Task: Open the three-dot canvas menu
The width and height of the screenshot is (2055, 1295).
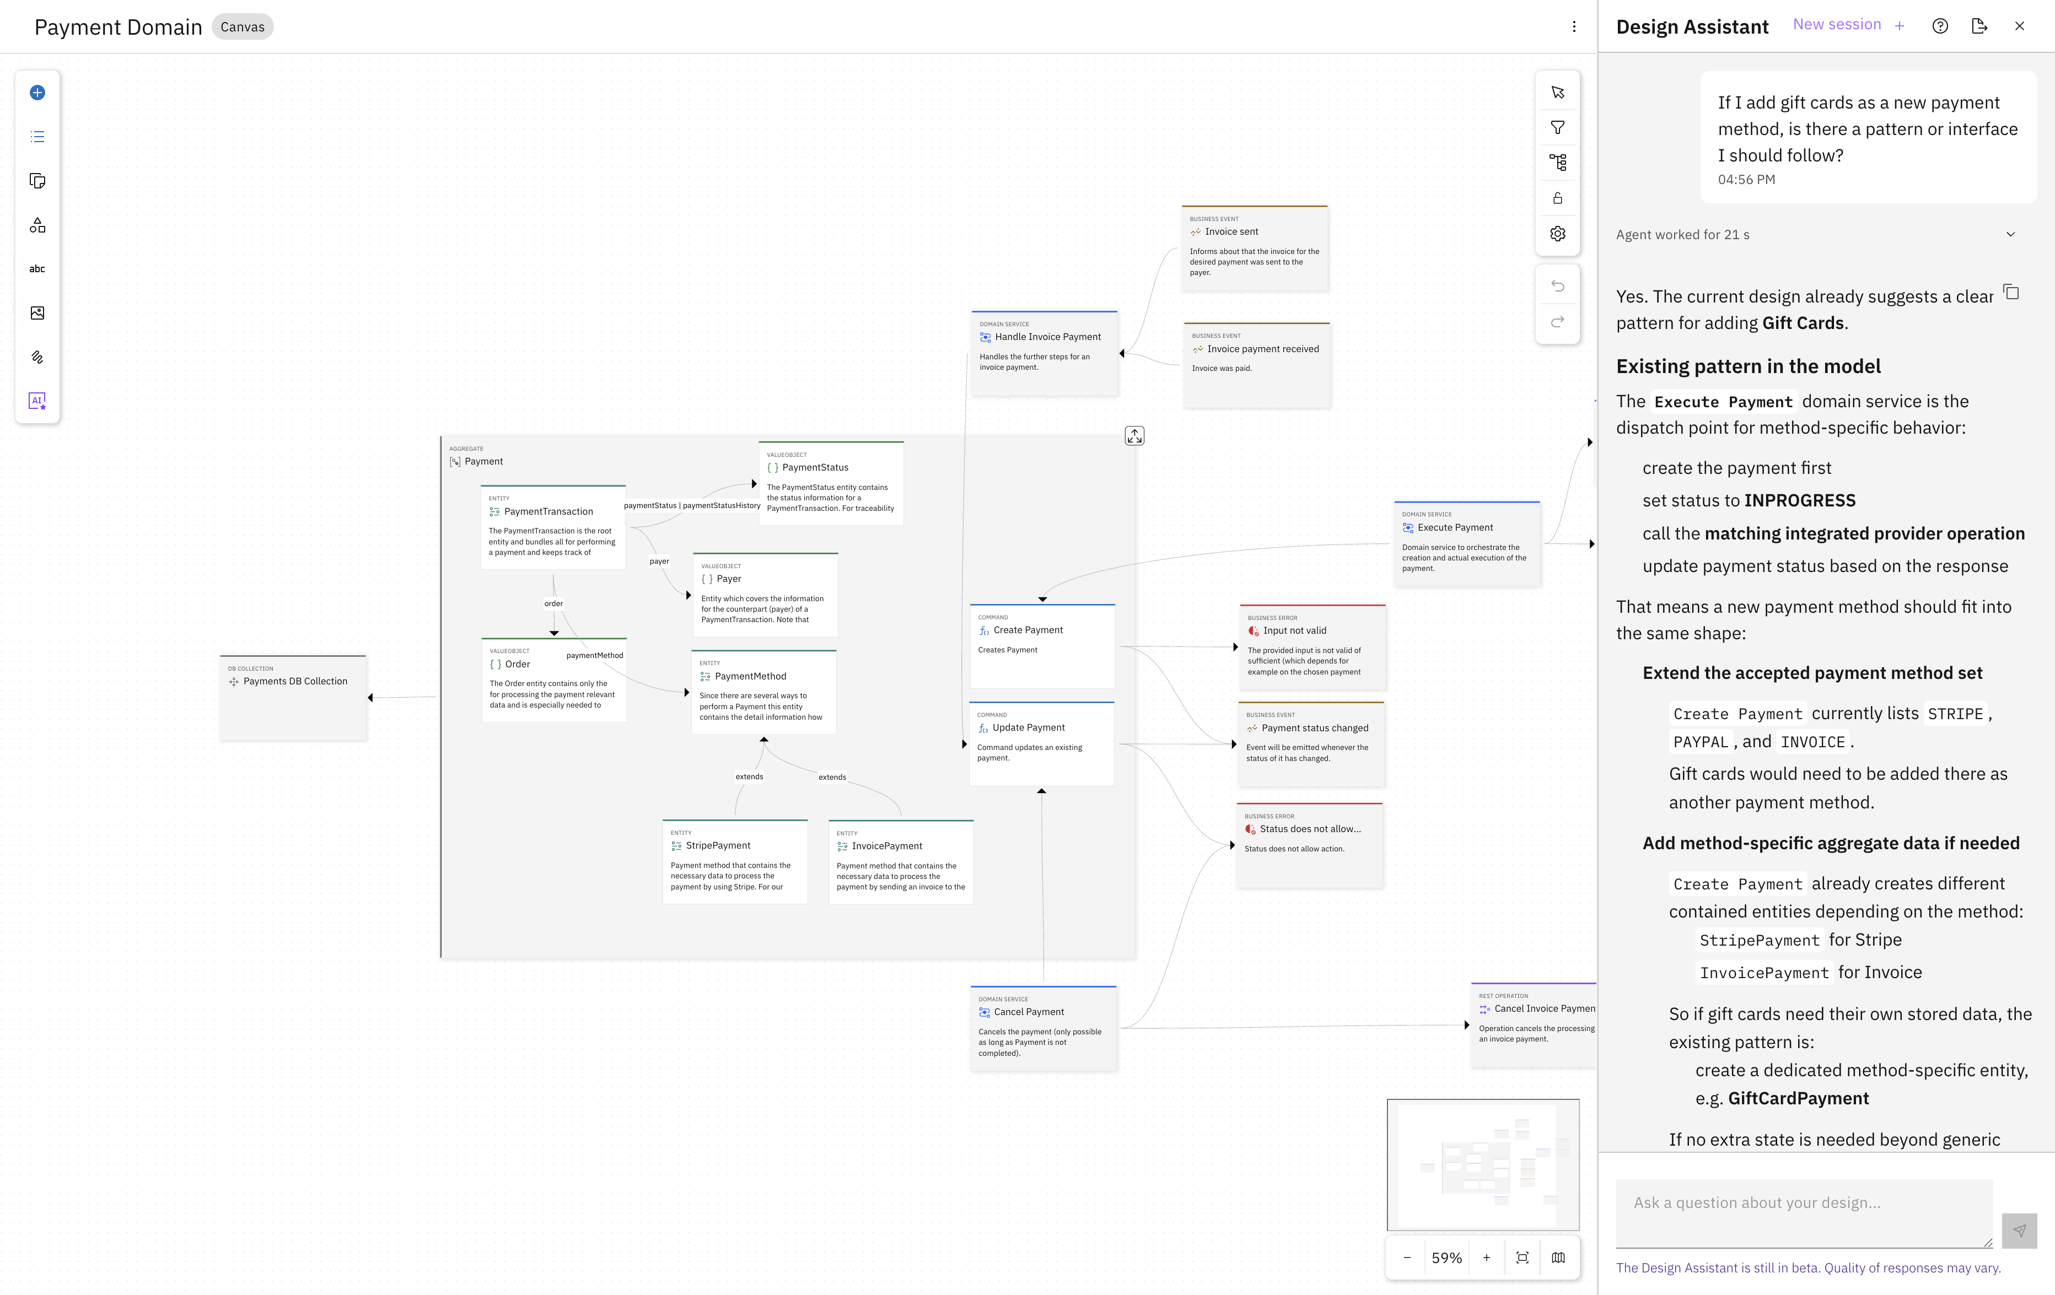Action: pos(1574,26)
